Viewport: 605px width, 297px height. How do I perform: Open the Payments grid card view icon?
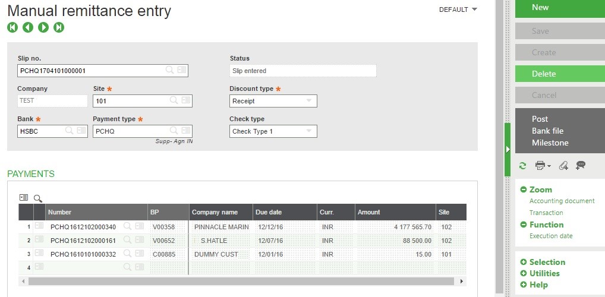point(24,197)
